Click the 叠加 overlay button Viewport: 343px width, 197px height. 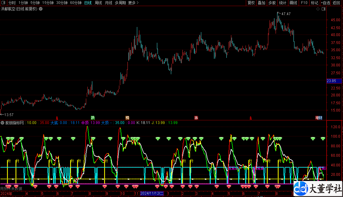[261, 3]
